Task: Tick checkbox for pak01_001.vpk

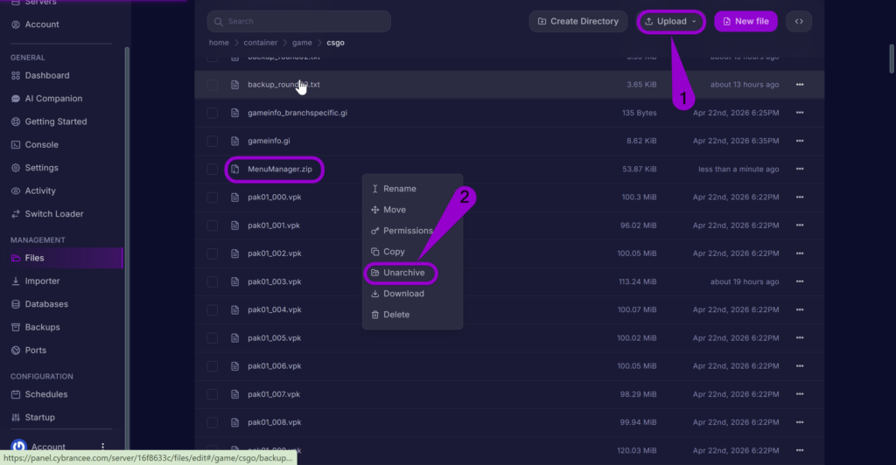Action: point(212,226)
